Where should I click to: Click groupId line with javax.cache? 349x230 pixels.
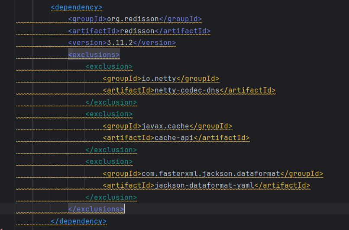tap(168, 126)
